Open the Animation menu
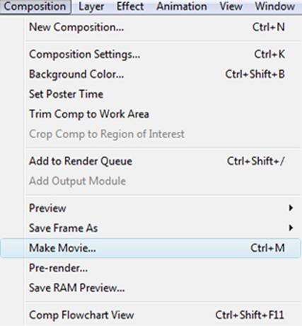The width and height of the screenshot is (302, 326). coord(182,6)
